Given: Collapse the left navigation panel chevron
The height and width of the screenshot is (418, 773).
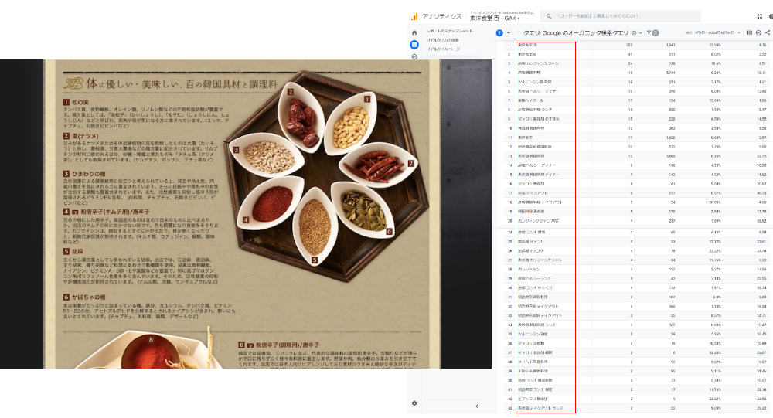Looking at the screenshot, I should click(476, 406).
